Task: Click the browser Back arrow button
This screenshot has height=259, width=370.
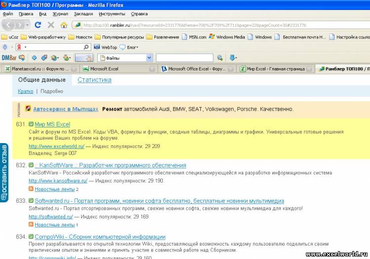Action: pyautogui.click(x=8, y=25)
